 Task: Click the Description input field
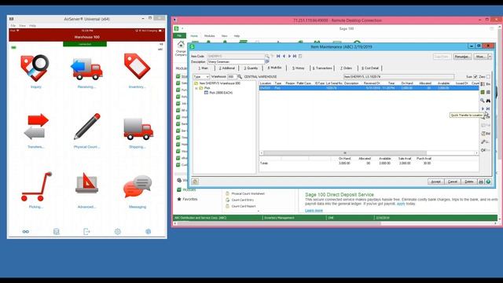(x=236, y=62)
